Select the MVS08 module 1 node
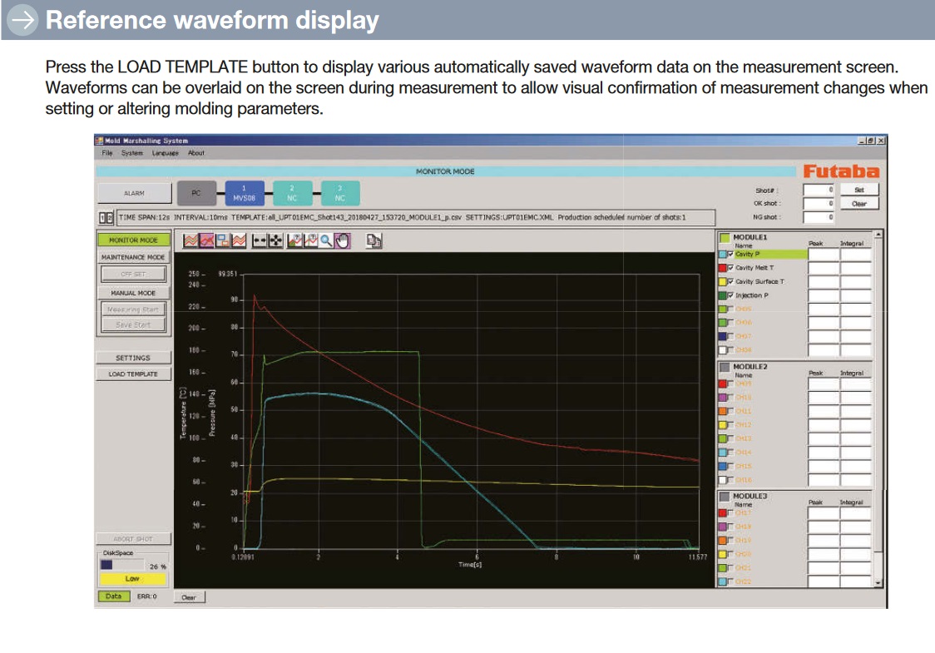The image size is (935, 653). pos(244,194)
